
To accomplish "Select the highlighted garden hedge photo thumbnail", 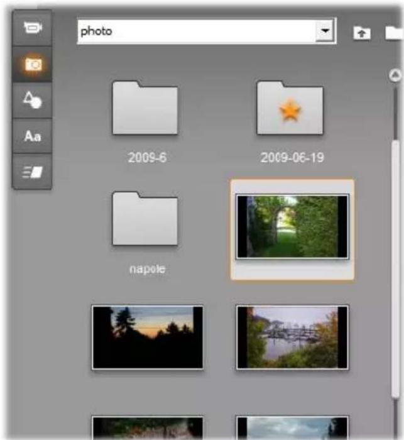I will tap(292, 226).
